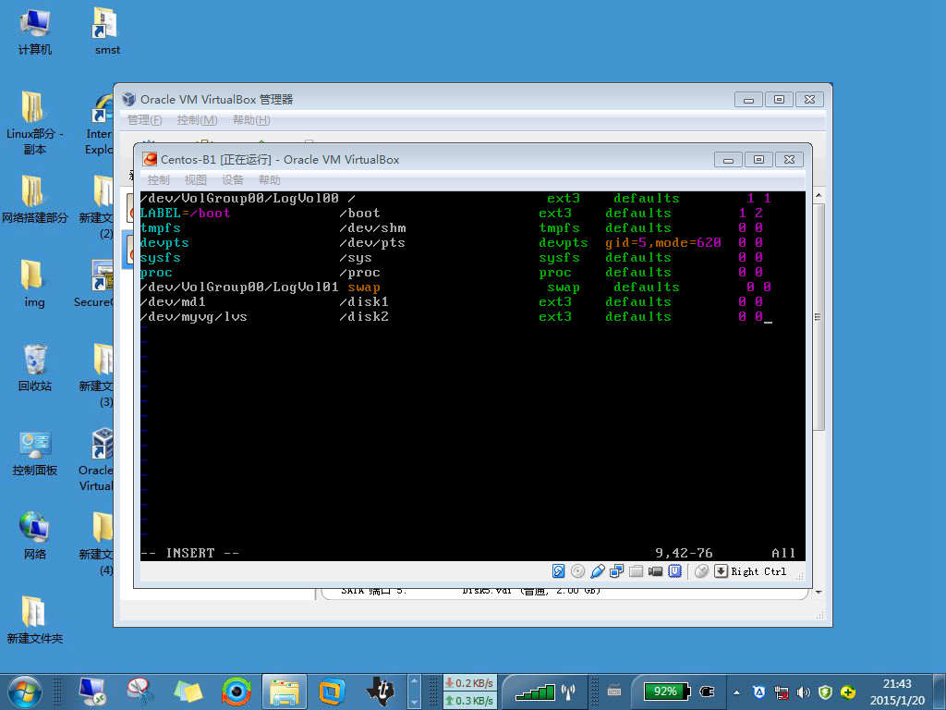Open 控制(M) menu in VirtualBox manager
The height and width of the screenshot is (710, 946).
click(x=198, y=120)
